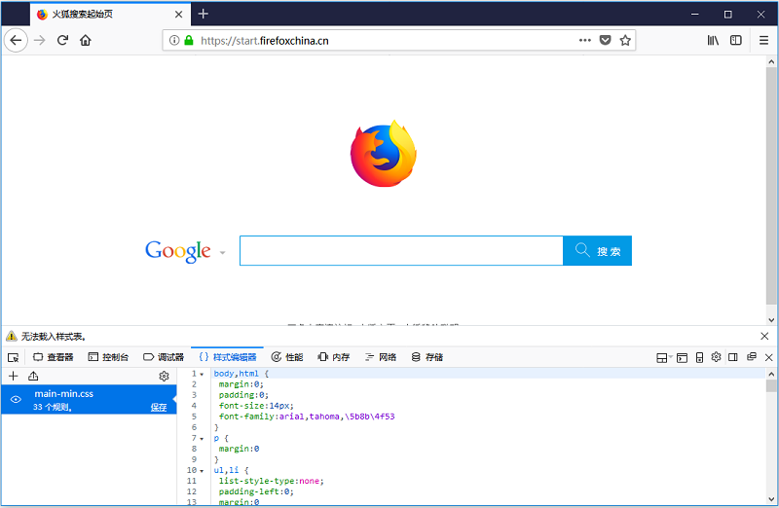
Task: Switch to the 查看器 inspector tab
Action: (54, 357)
